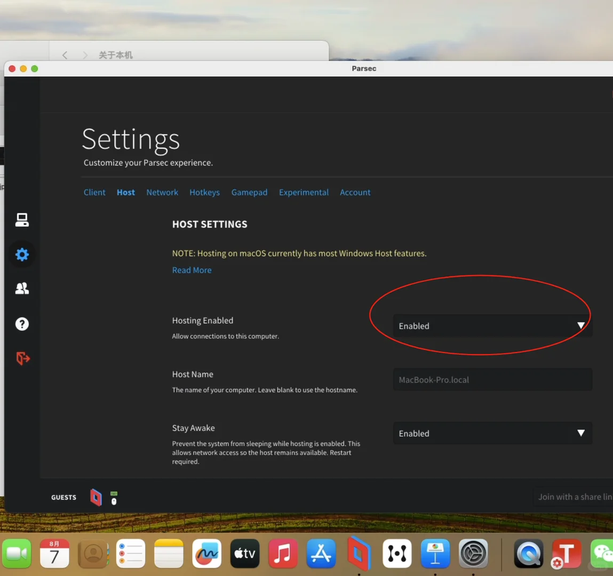Open the Account tab
This screenshot has width=613, height=576.
click(355, 192)
